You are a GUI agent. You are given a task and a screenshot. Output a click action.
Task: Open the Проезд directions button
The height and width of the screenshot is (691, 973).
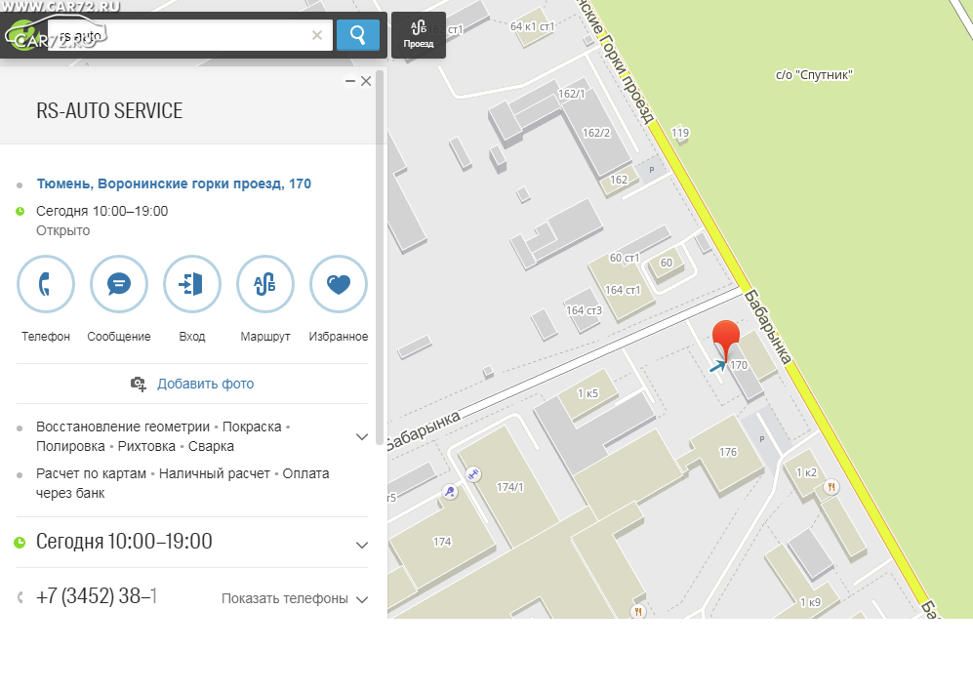pos(419,35)
